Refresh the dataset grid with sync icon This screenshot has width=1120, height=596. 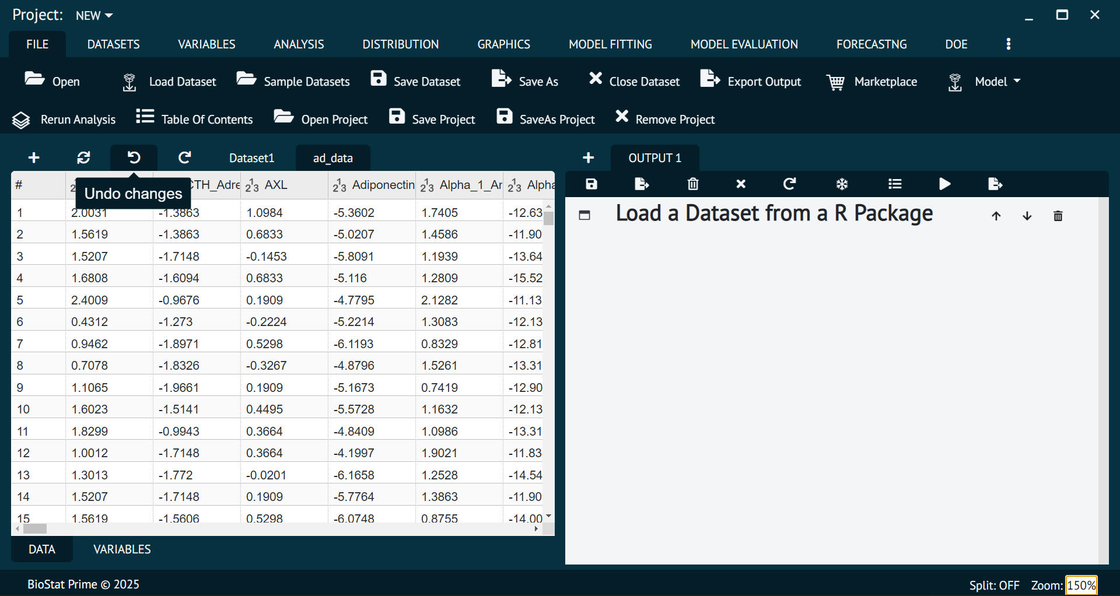pos(83,157)
